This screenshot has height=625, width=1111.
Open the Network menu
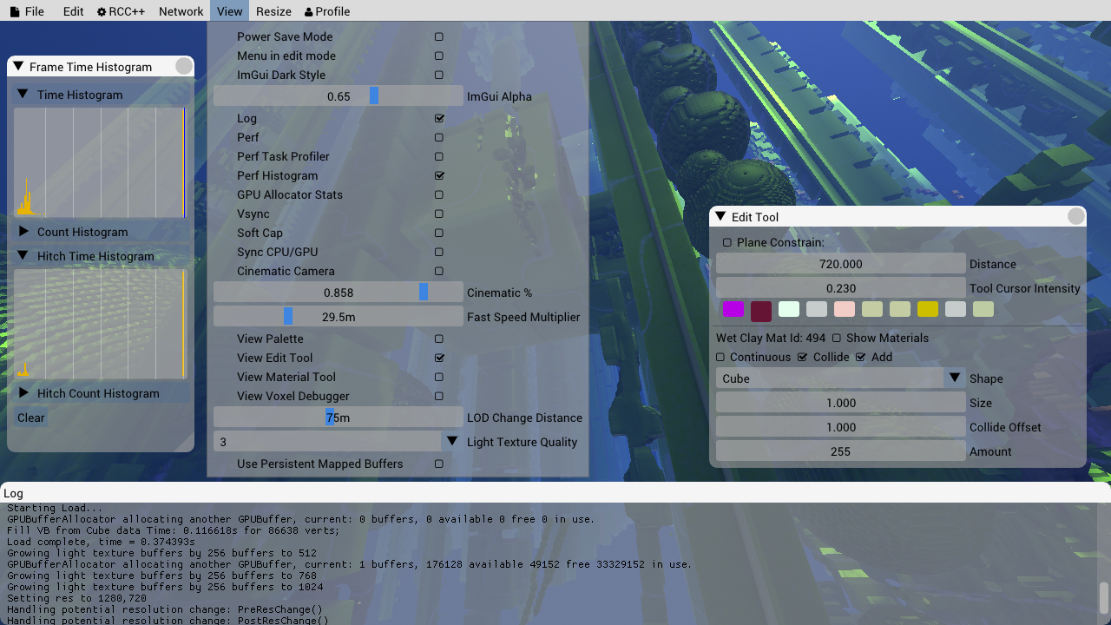coord(181,11)
